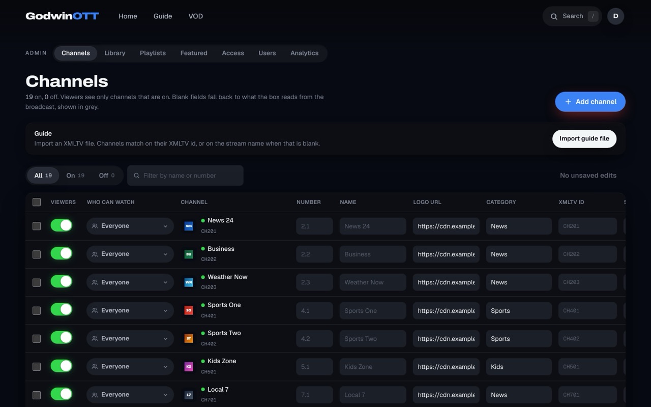The height and width of the screenshot is (407, 651).
Task: Open Who Can Watch dropdown for News 24
Action: 130,226
